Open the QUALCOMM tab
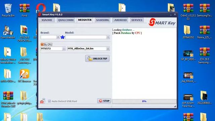 pos(66,20)
